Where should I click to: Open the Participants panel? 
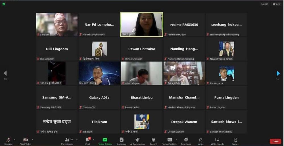(67, 140)
